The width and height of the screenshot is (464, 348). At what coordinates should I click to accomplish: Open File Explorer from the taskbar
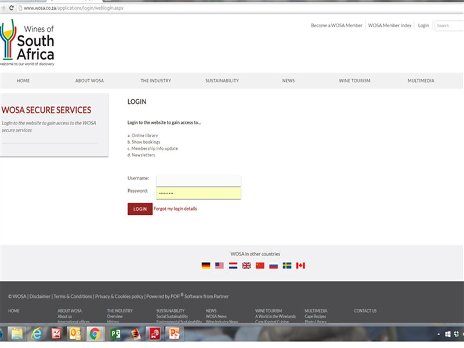click(17, 334)
